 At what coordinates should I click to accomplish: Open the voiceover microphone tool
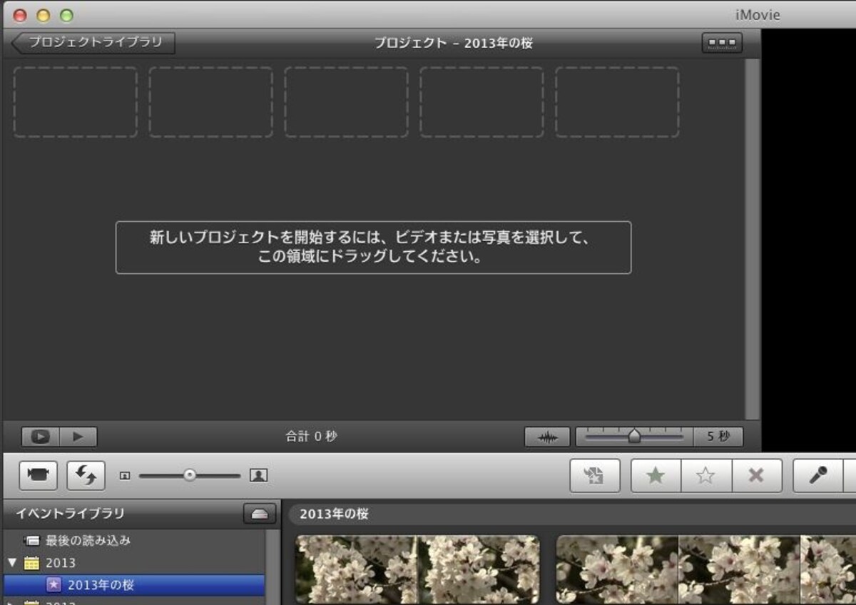point(818,476)
